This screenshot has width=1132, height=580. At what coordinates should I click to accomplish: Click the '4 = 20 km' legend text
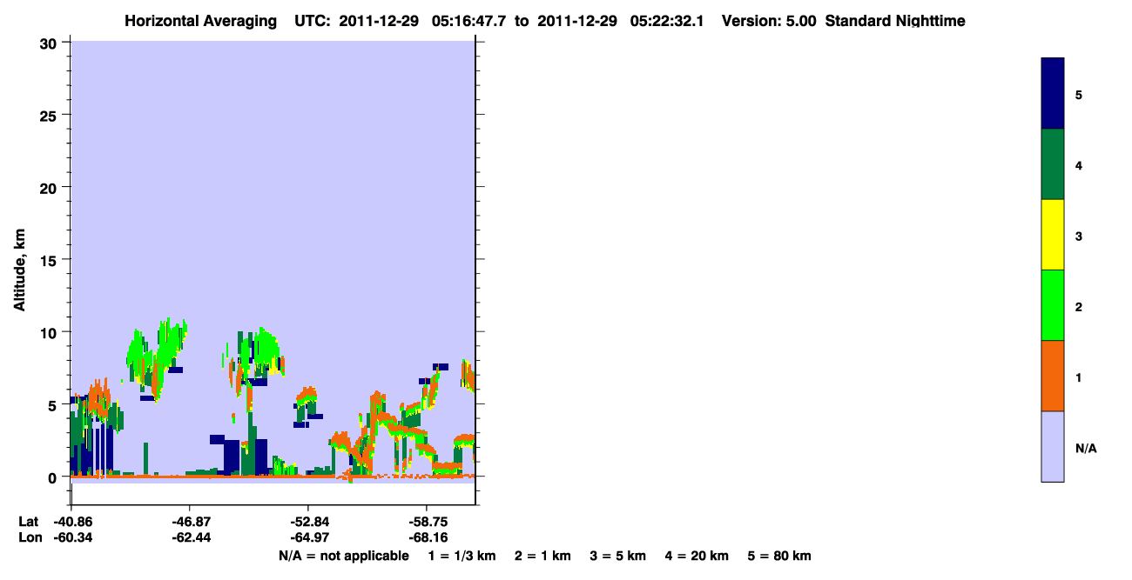coord(697,556)
